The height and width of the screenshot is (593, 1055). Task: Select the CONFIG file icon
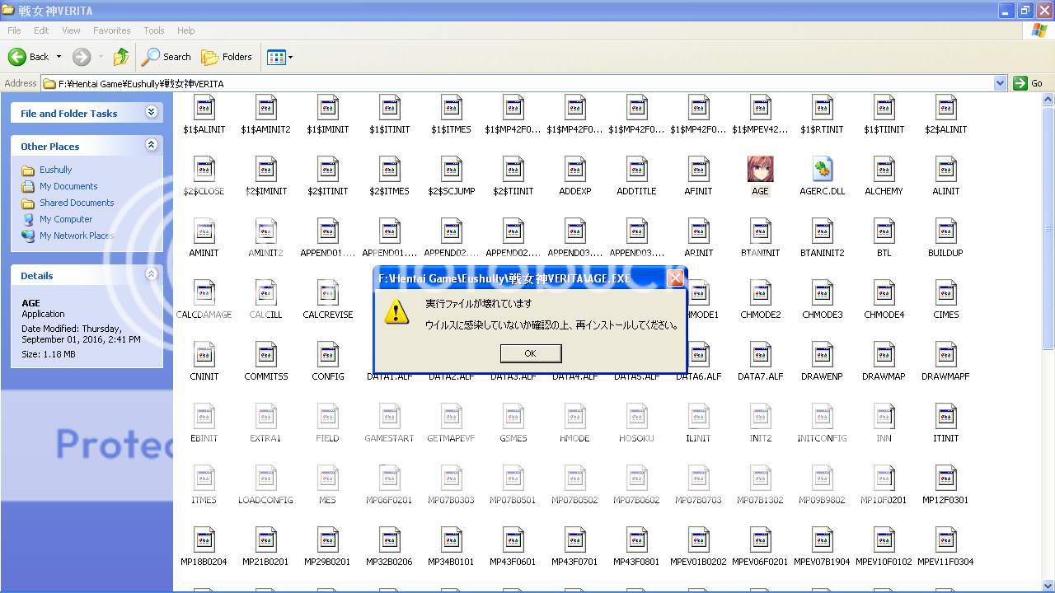pos(327,355)
